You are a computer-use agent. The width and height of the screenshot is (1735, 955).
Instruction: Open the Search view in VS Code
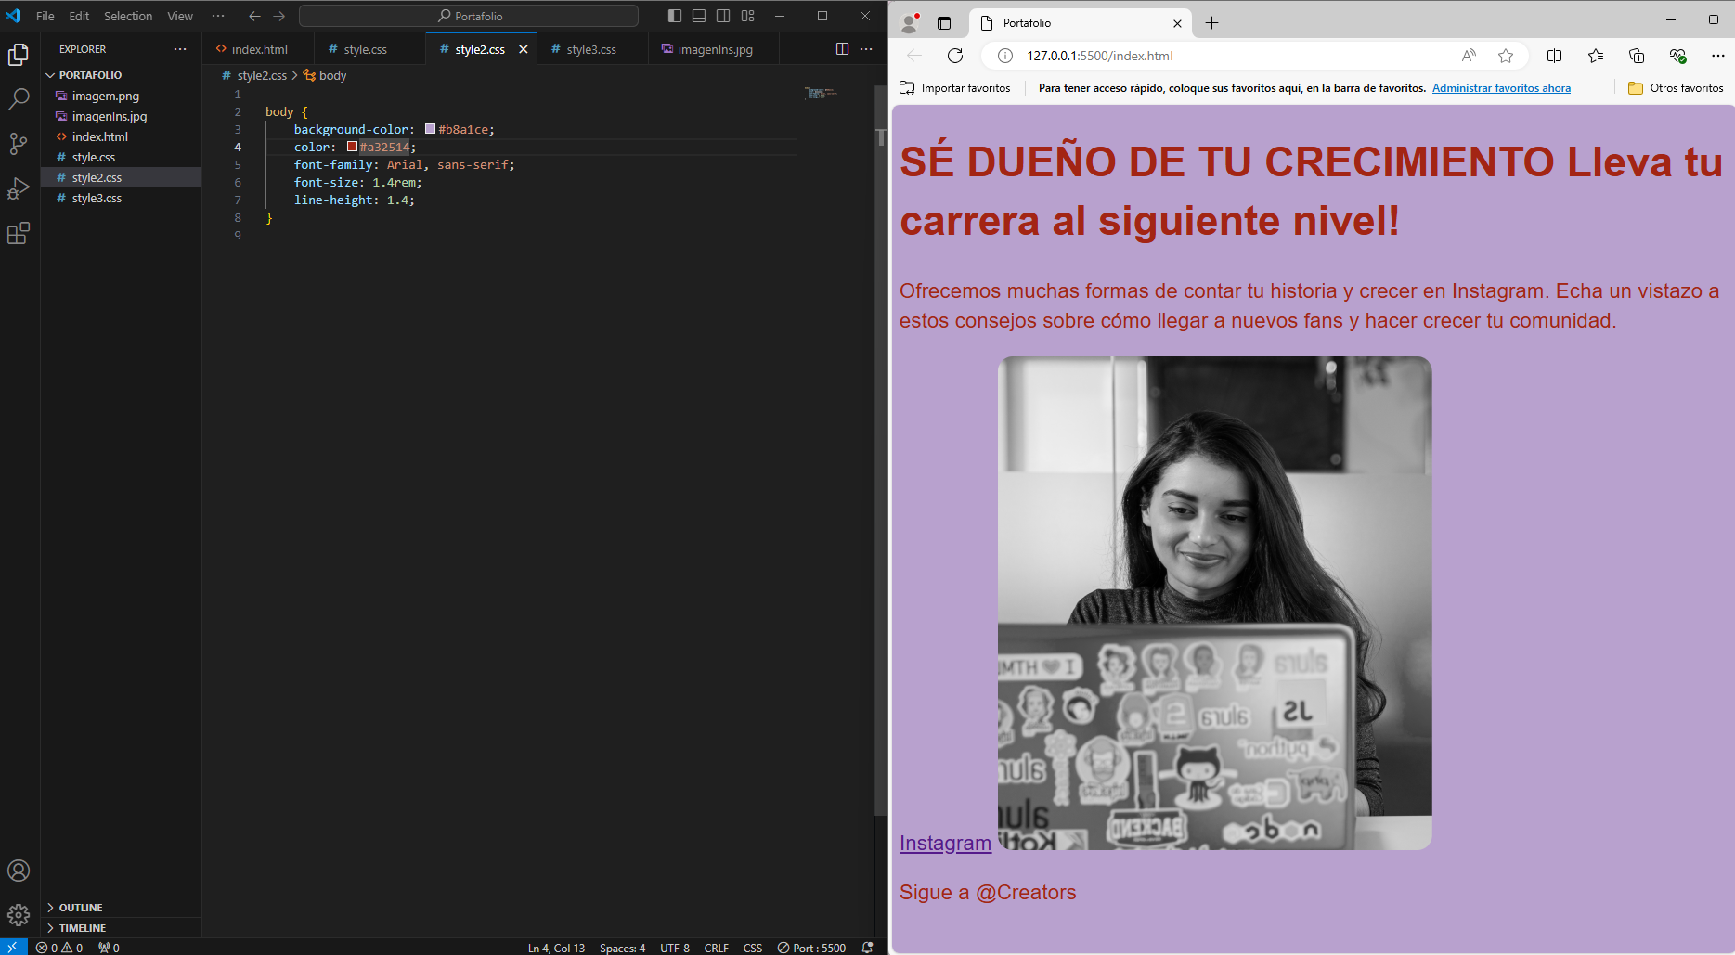point(19,99)
